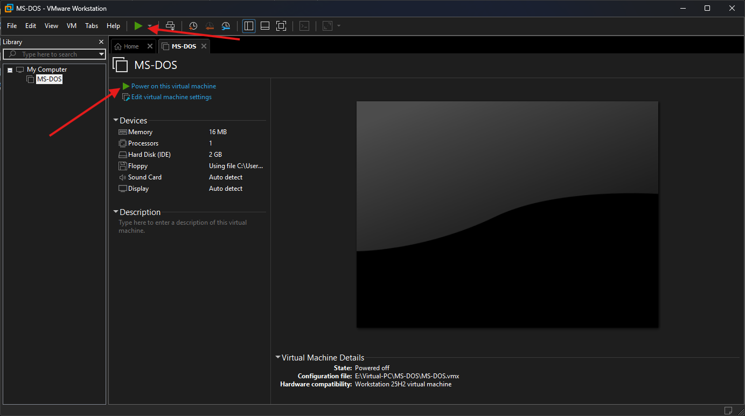Viewport: 745px width, 416px height.
Task: Collapse the Devices section
Action: pos(116,121)
